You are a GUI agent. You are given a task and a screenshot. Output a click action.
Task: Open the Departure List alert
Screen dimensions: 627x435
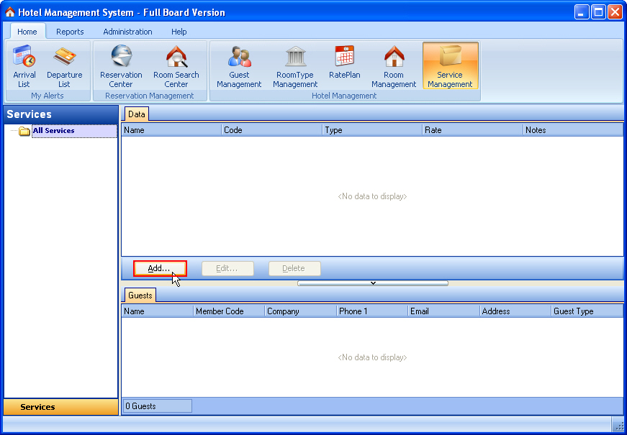coord(64,66)
